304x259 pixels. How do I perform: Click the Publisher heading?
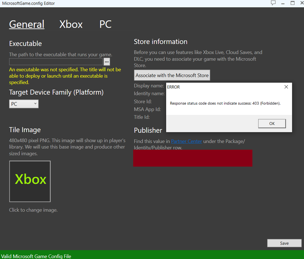point(148,130)
